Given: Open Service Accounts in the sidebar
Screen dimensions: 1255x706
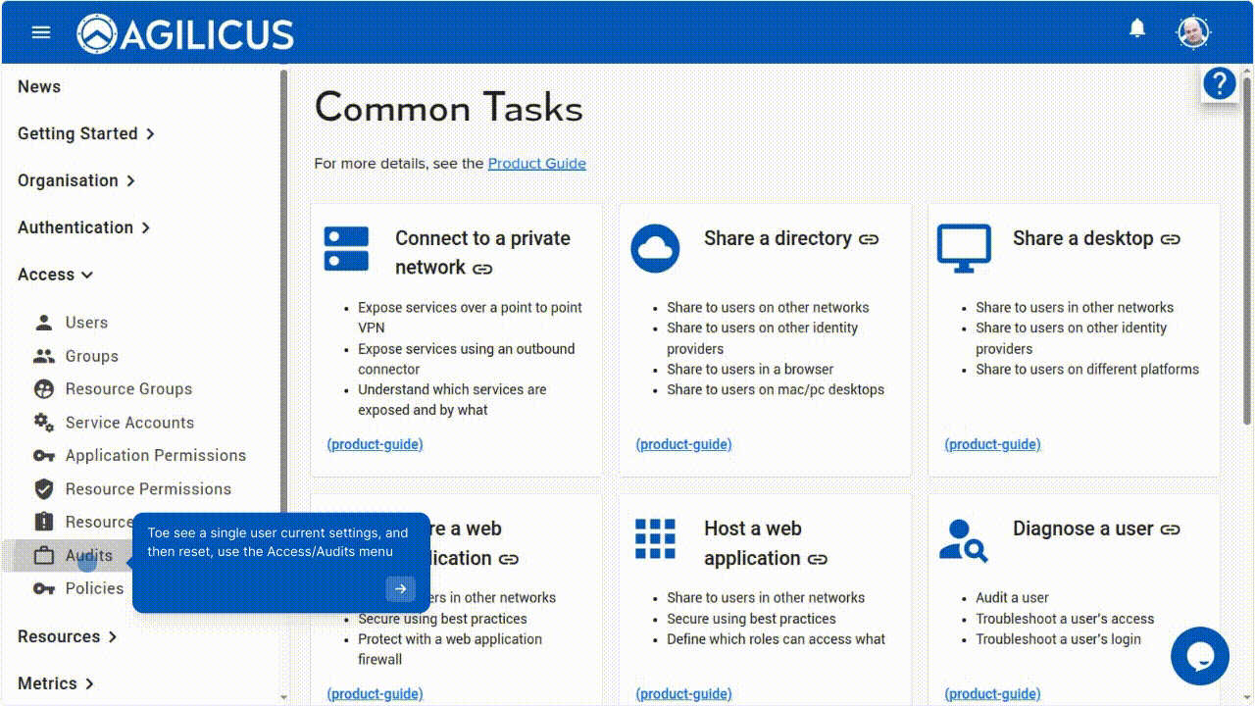Looking at the screenshot, I should coord(129,423).
